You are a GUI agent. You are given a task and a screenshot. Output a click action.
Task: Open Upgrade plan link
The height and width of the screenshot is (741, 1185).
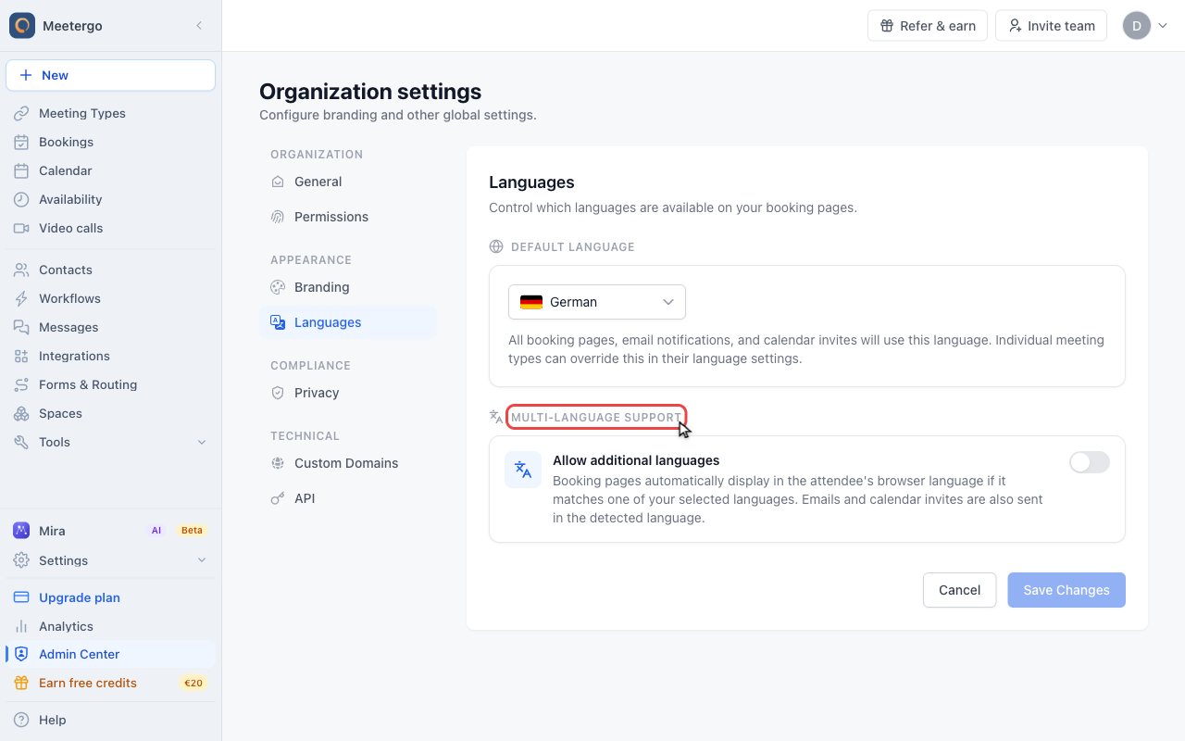pyautogui.click(x=110, y=597)
